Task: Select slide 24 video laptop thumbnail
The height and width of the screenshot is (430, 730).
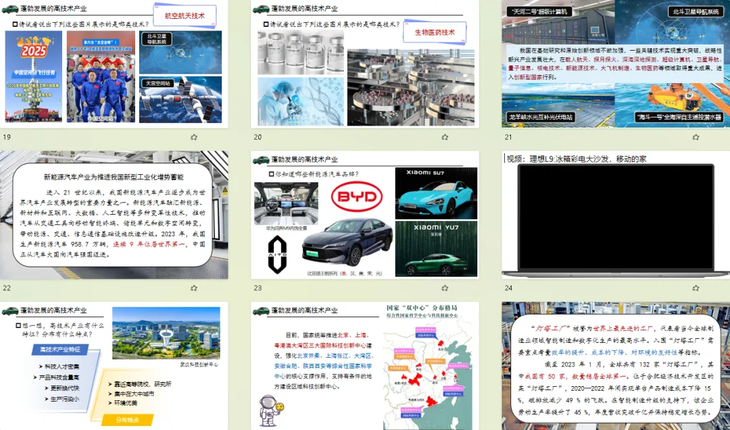Action: coord(616,215)
